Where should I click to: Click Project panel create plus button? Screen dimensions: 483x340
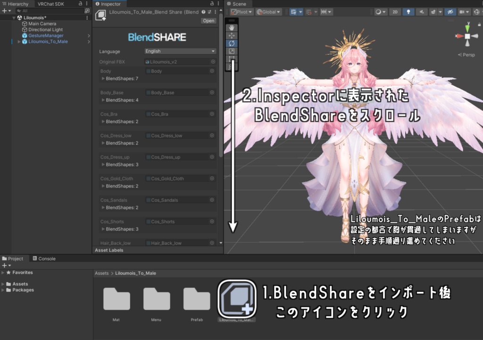click(x=6, y=265)
